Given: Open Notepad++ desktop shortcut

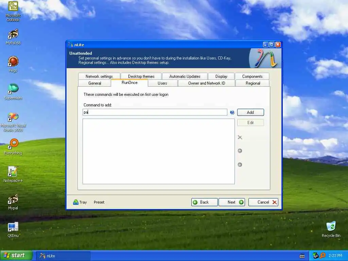Looking at the screenshot, I should [x=13, y=174].
